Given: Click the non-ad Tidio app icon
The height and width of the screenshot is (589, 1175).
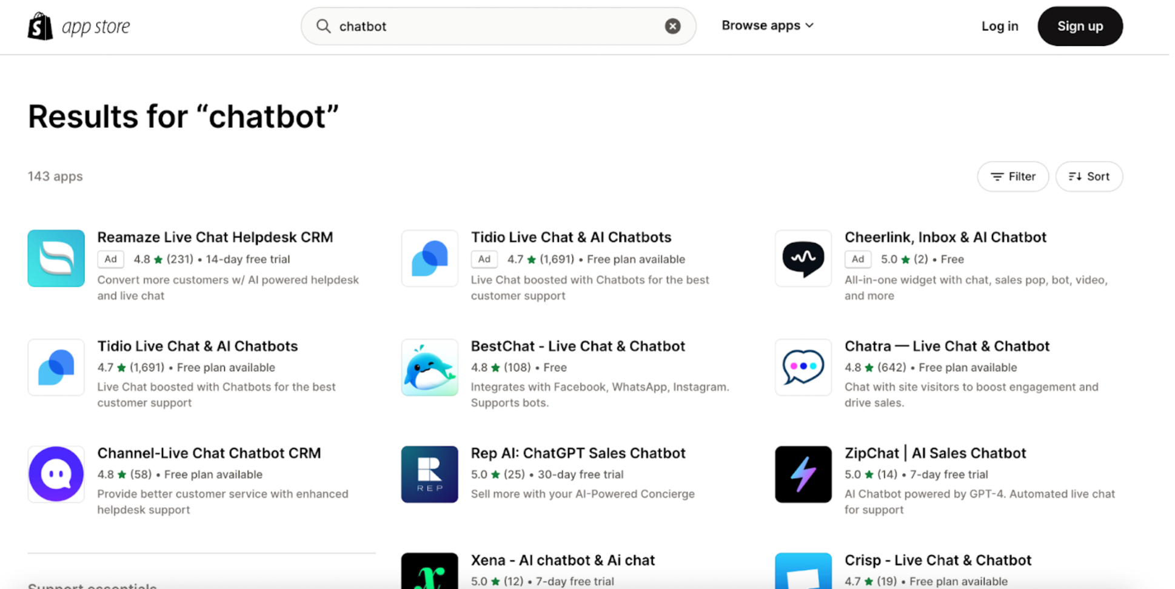Looking at the screenshot, I should 56,367.
